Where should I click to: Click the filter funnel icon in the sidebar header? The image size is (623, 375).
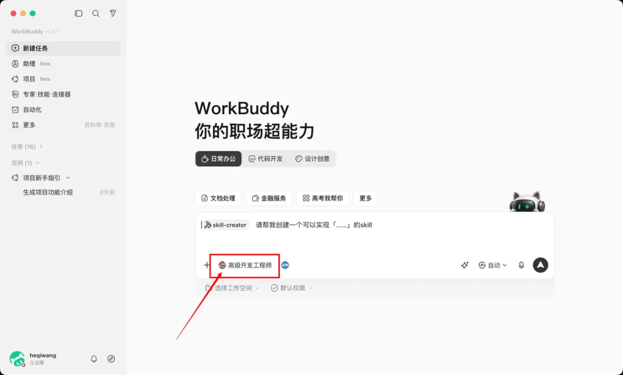(113, 13)
